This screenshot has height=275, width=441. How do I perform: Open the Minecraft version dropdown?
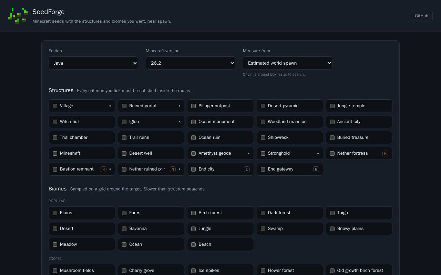pyautogui.click(x=191, y=63)
